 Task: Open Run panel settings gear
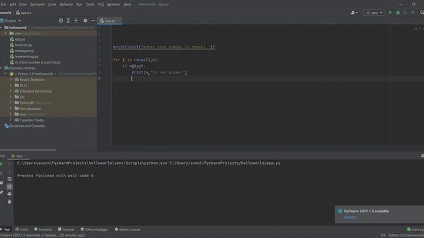point(422,156)
